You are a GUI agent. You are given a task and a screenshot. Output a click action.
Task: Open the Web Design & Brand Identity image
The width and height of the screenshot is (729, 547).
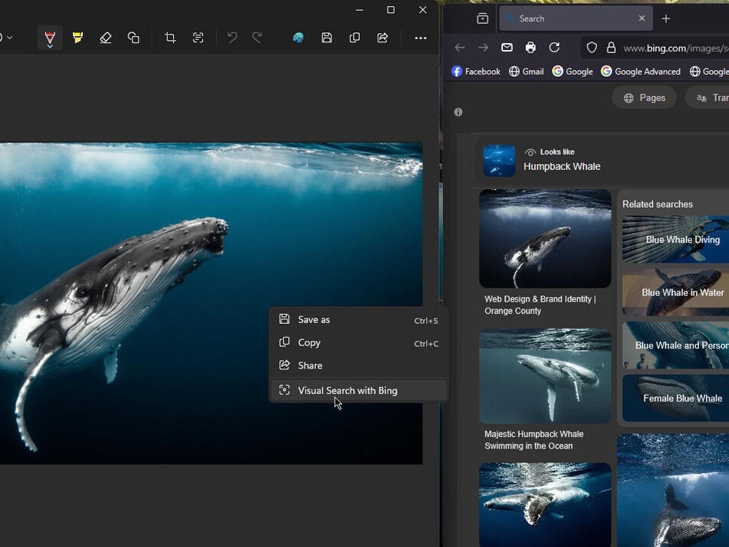(x=545, y=238)
